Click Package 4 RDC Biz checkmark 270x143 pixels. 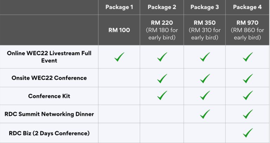(x=248, y=133)
